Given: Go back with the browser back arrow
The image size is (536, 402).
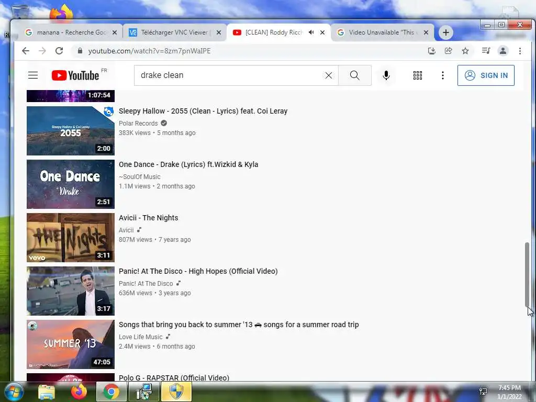Looking at the screenshot, I should (26, 51).
